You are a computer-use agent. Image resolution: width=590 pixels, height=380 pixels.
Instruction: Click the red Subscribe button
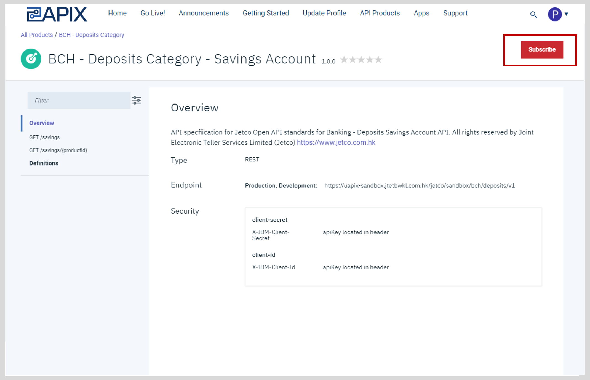[x=542, y=50]
